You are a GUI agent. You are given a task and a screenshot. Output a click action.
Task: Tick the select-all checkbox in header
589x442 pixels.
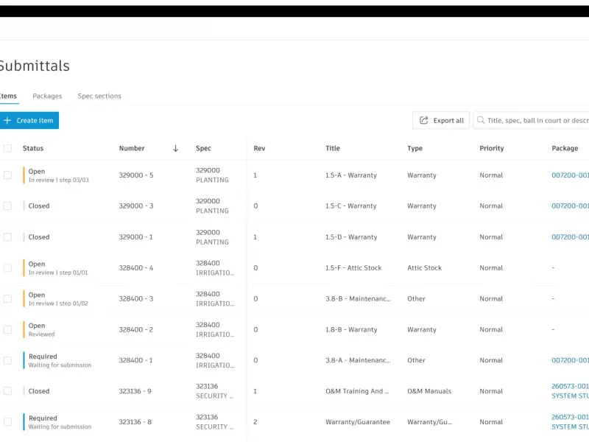pos(7,149)
